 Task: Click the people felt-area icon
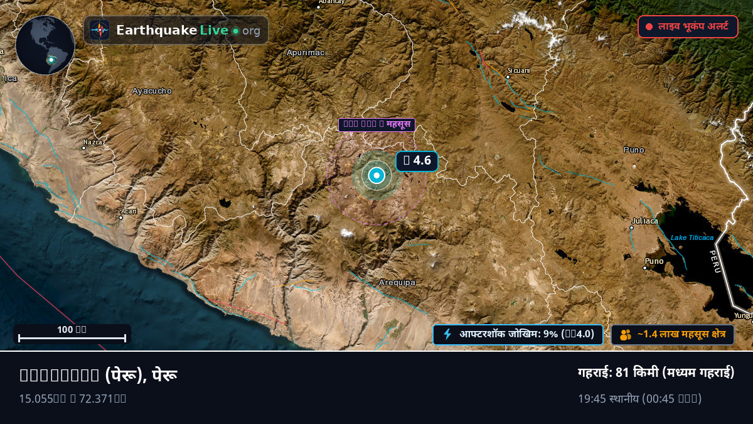point(625,335)
